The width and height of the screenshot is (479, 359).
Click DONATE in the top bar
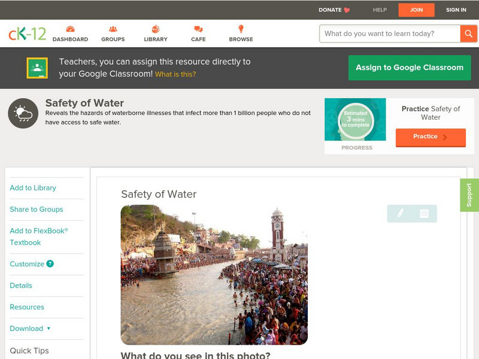330,10
